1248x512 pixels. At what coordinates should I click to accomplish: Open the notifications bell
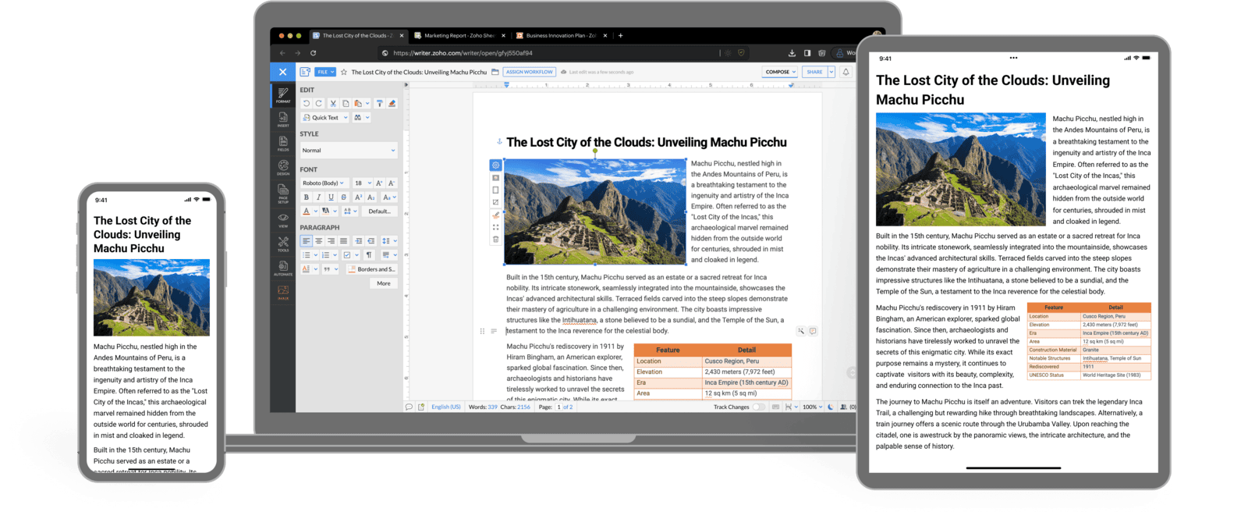(x=846, y=72)
